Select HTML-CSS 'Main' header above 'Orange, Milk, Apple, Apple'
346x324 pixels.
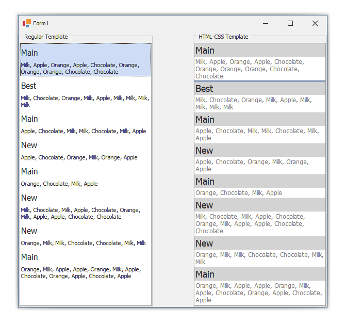click(x=260, y=274)
